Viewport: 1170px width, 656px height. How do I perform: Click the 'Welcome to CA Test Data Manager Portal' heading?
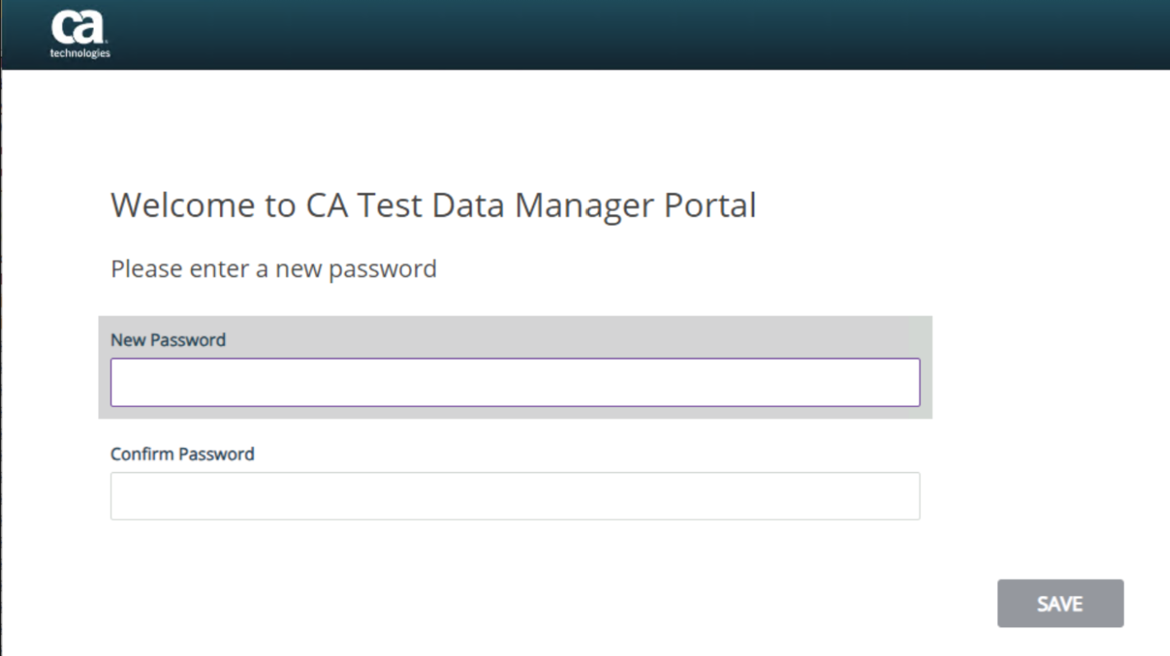433,205
